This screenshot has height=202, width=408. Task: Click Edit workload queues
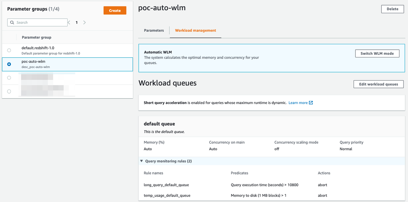pyautogui.click(x=378, y=84)
